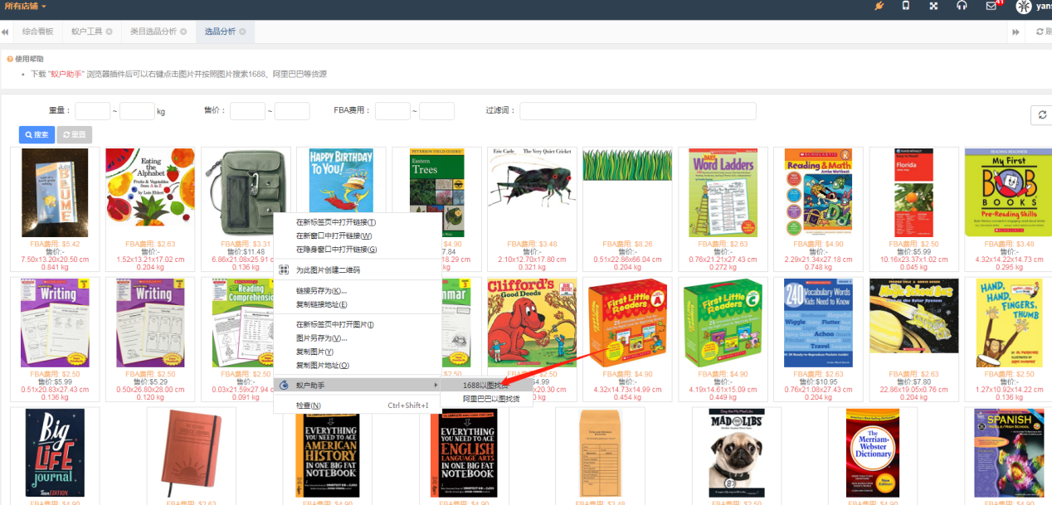Open the My First BOB Books thumbnail
This screenshot has height=505, width=1052.
click(1009, 192)
